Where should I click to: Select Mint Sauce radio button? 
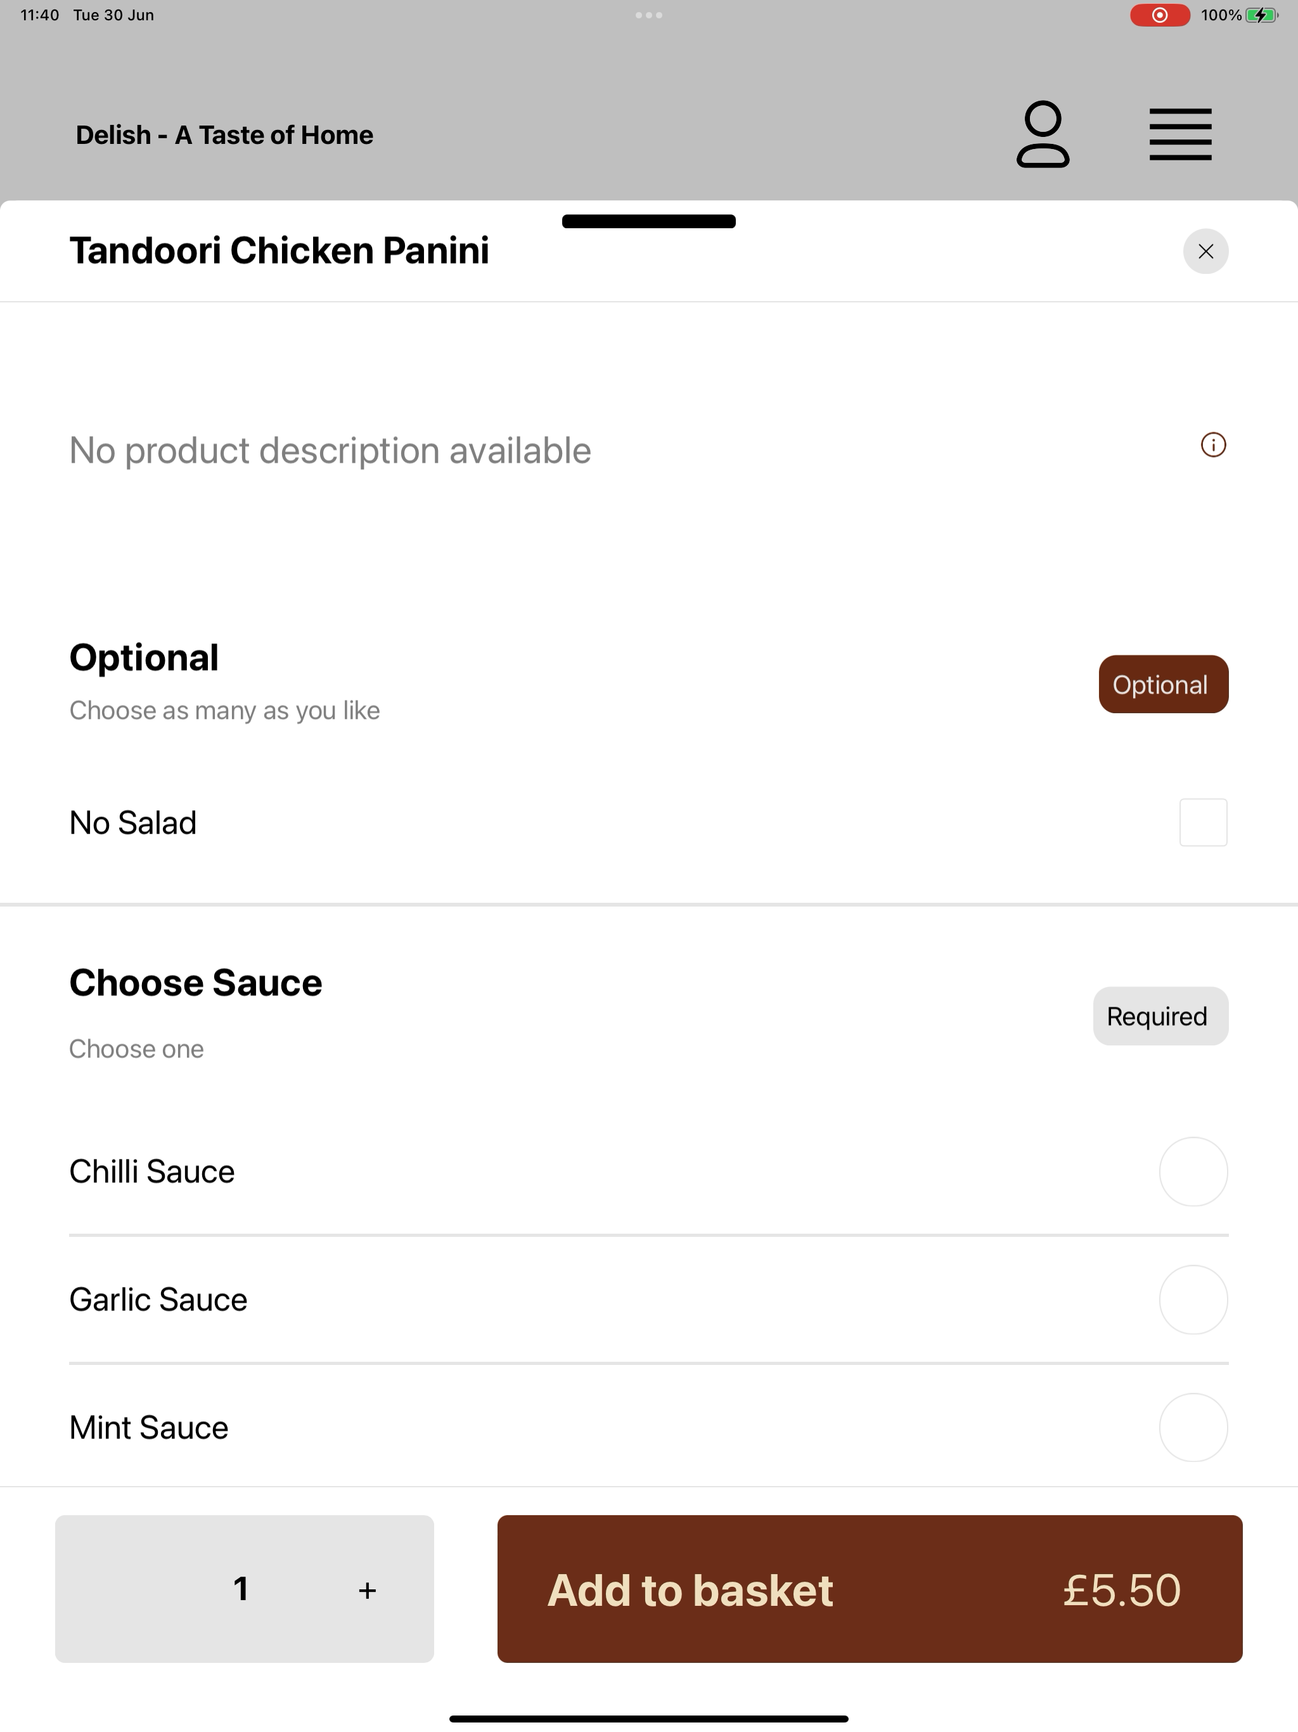click(1193, 1428)
